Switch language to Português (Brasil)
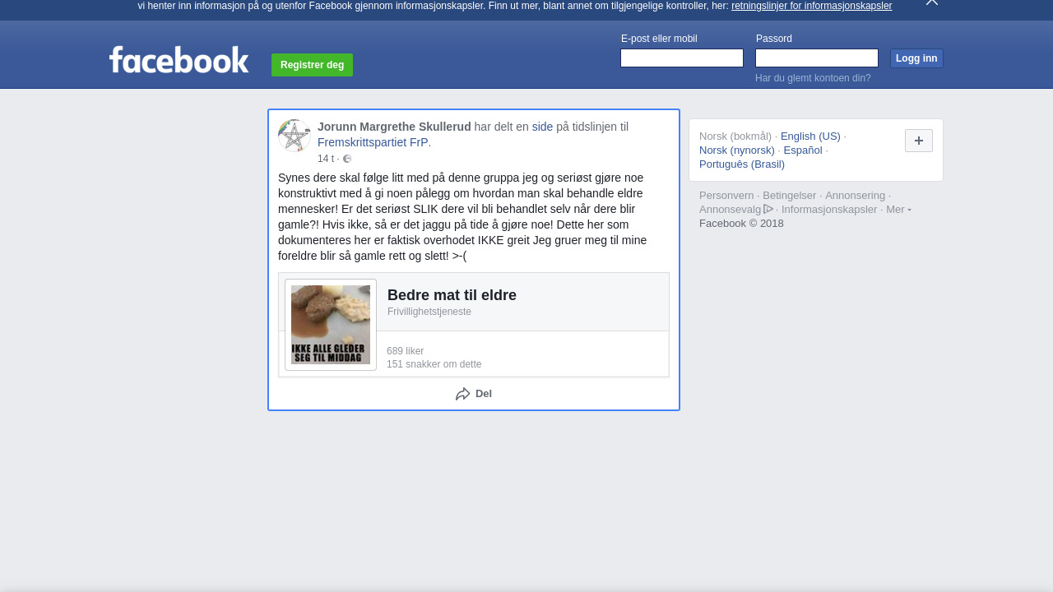Viewport: 1053px width, 592px height. 742,164
